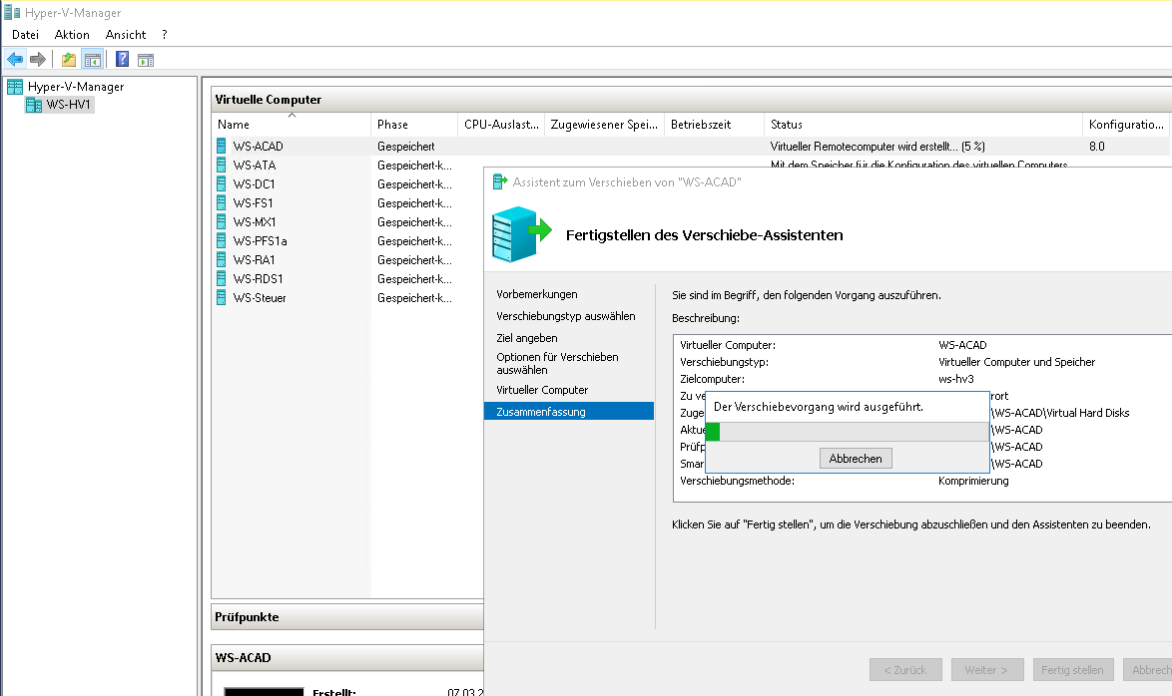
Task: Click the VM icon beside WS-PFS1a
Action: click(222, 240)
